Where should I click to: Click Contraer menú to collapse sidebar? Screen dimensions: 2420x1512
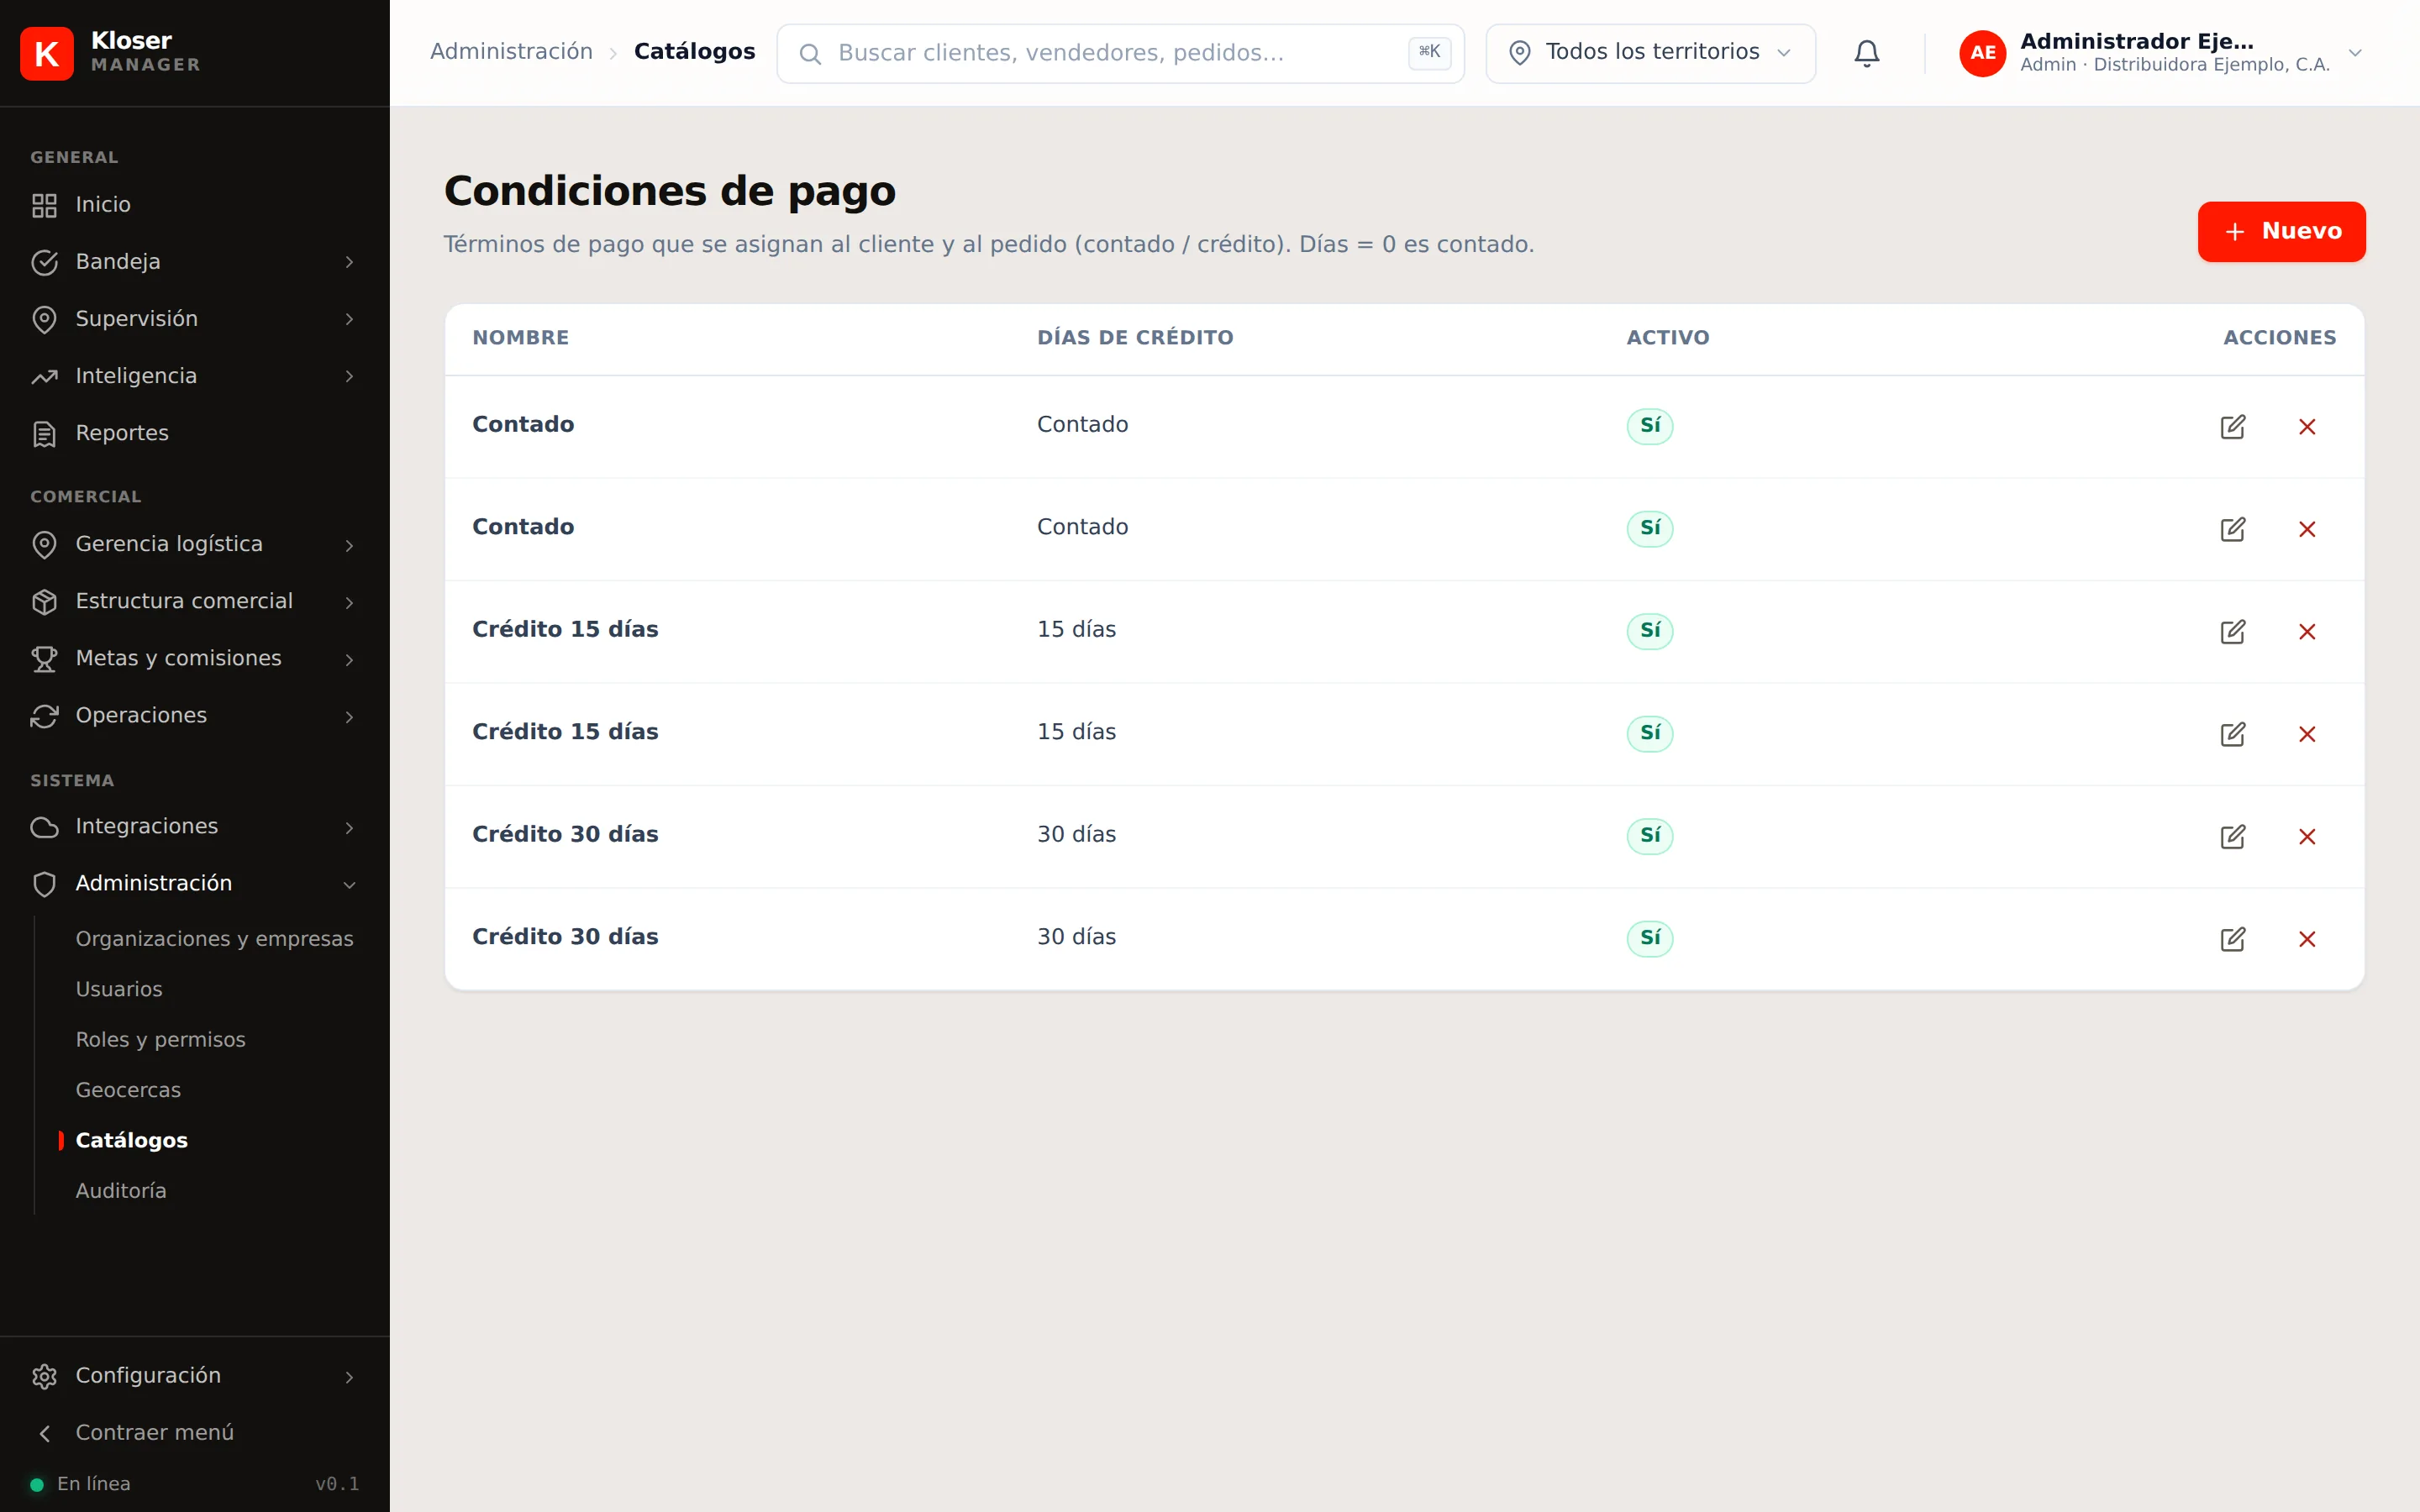[195, 1433]
